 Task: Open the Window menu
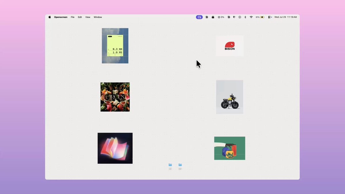[98, 17]
